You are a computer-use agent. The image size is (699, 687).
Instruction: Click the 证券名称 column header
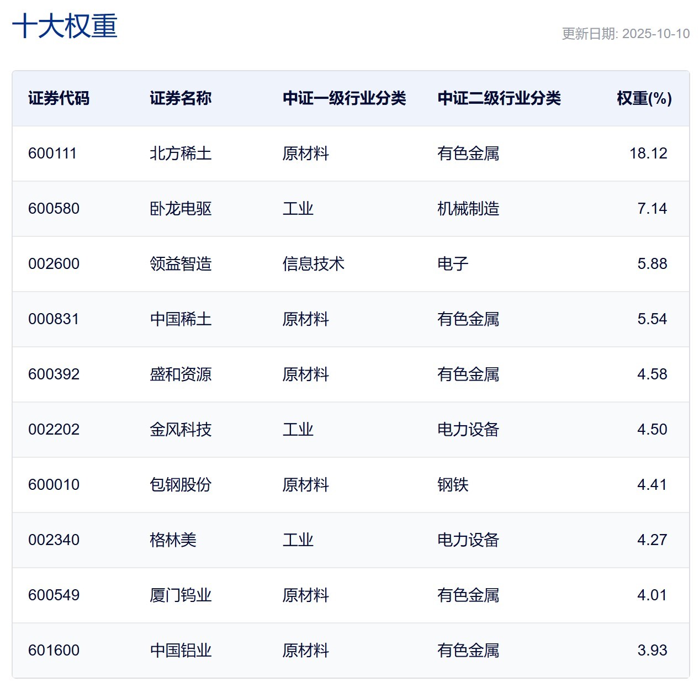click(x=181, y=98)
